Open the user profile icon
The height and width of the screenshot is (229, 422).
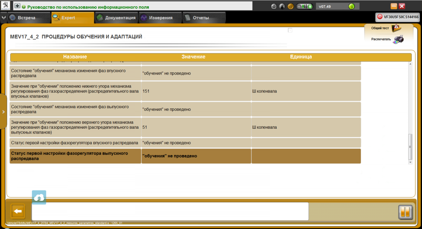[x=282, y=6]
